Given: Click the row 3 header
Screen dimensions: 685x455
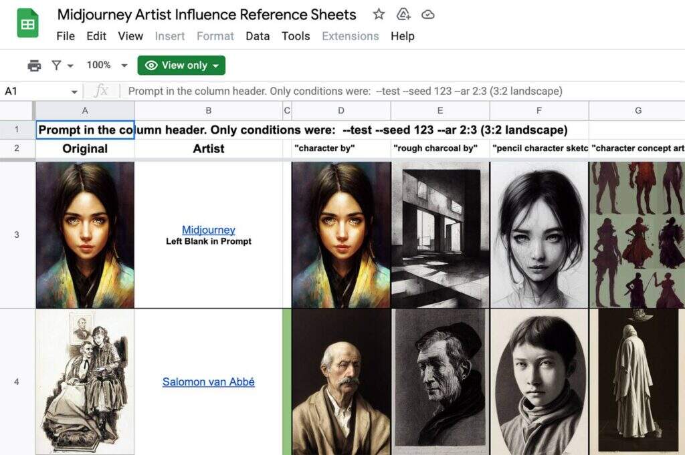Looking at the screenshot, I should point(17,235).
